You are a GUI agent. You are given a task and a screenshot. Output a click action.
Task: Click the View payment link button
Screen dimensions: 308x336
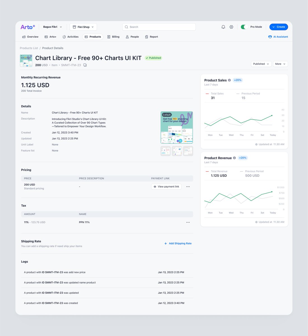[166, 187]
